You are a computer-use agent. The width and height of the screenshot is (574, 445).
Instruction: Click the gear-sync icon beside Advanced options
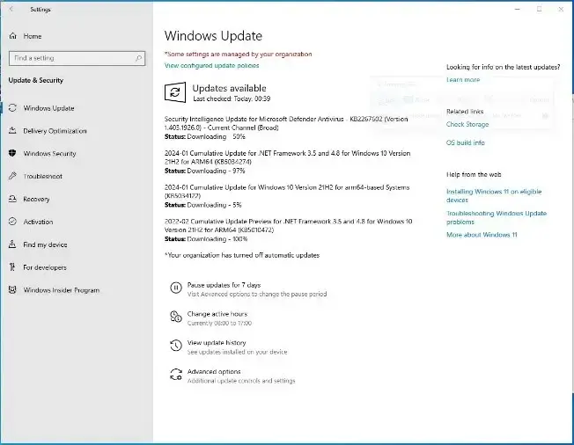point(176,375)
